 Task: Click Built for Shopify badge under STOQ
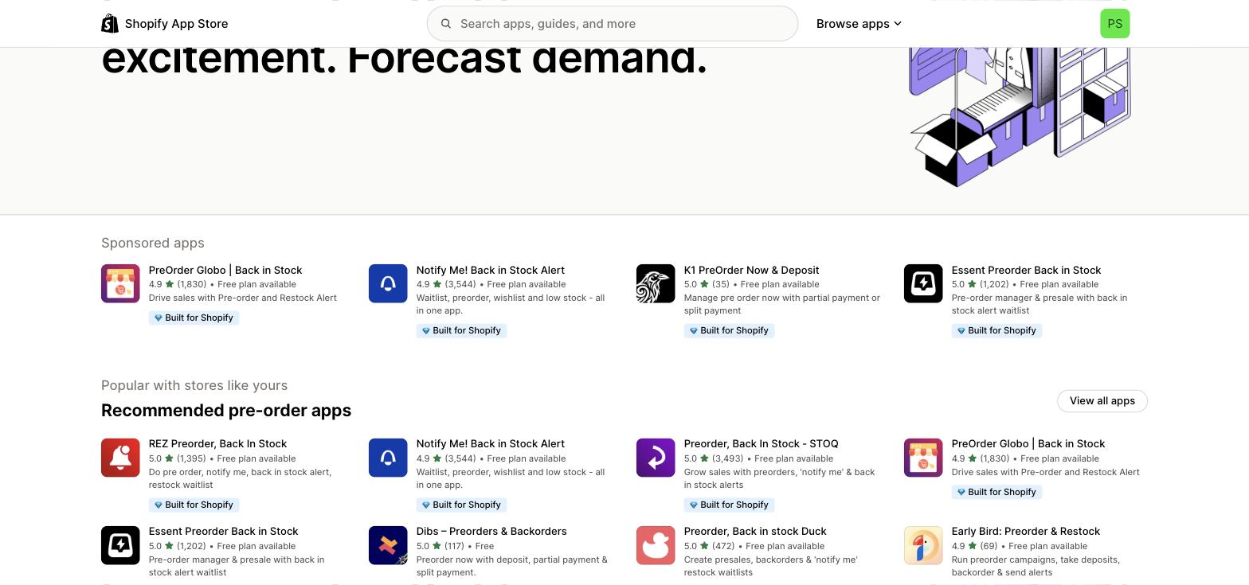[x=729, y=505]
